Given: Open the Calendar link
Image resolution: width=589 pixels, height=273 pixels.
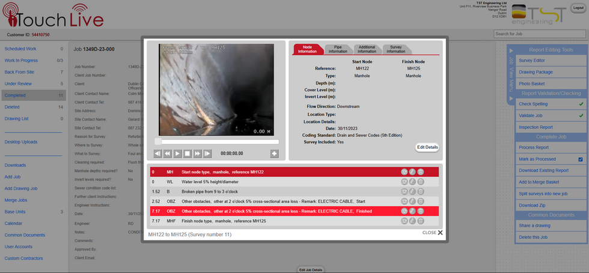Looking at the screenshot, I should pos(13,223).
